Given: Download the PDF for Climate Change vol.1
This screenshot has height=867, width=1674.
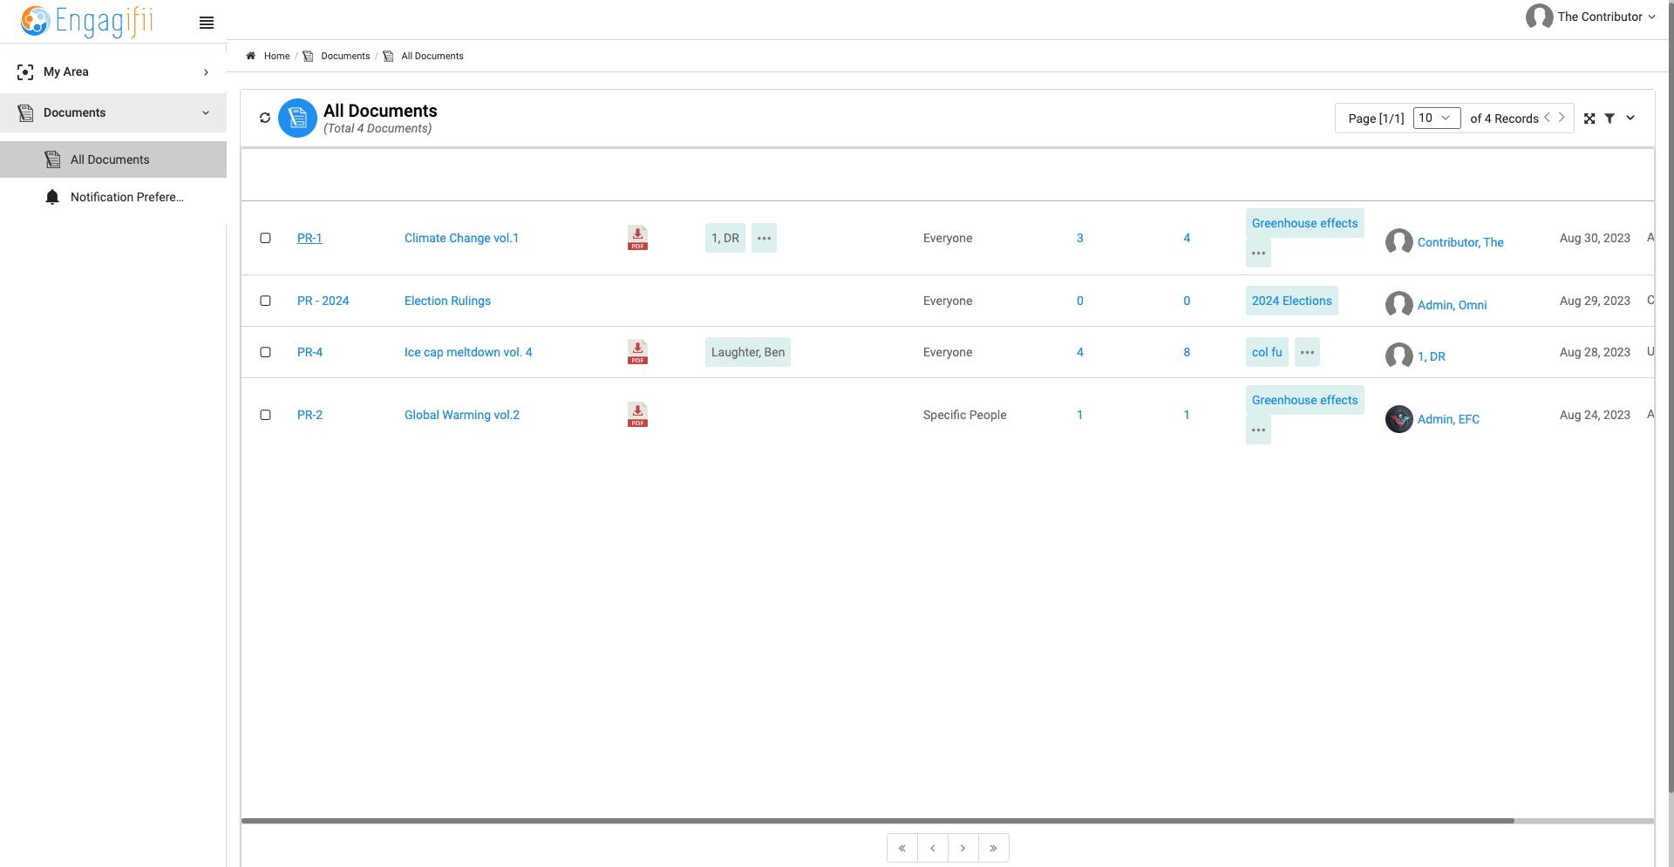Looking at the screenshot, I should coord(637,238).
